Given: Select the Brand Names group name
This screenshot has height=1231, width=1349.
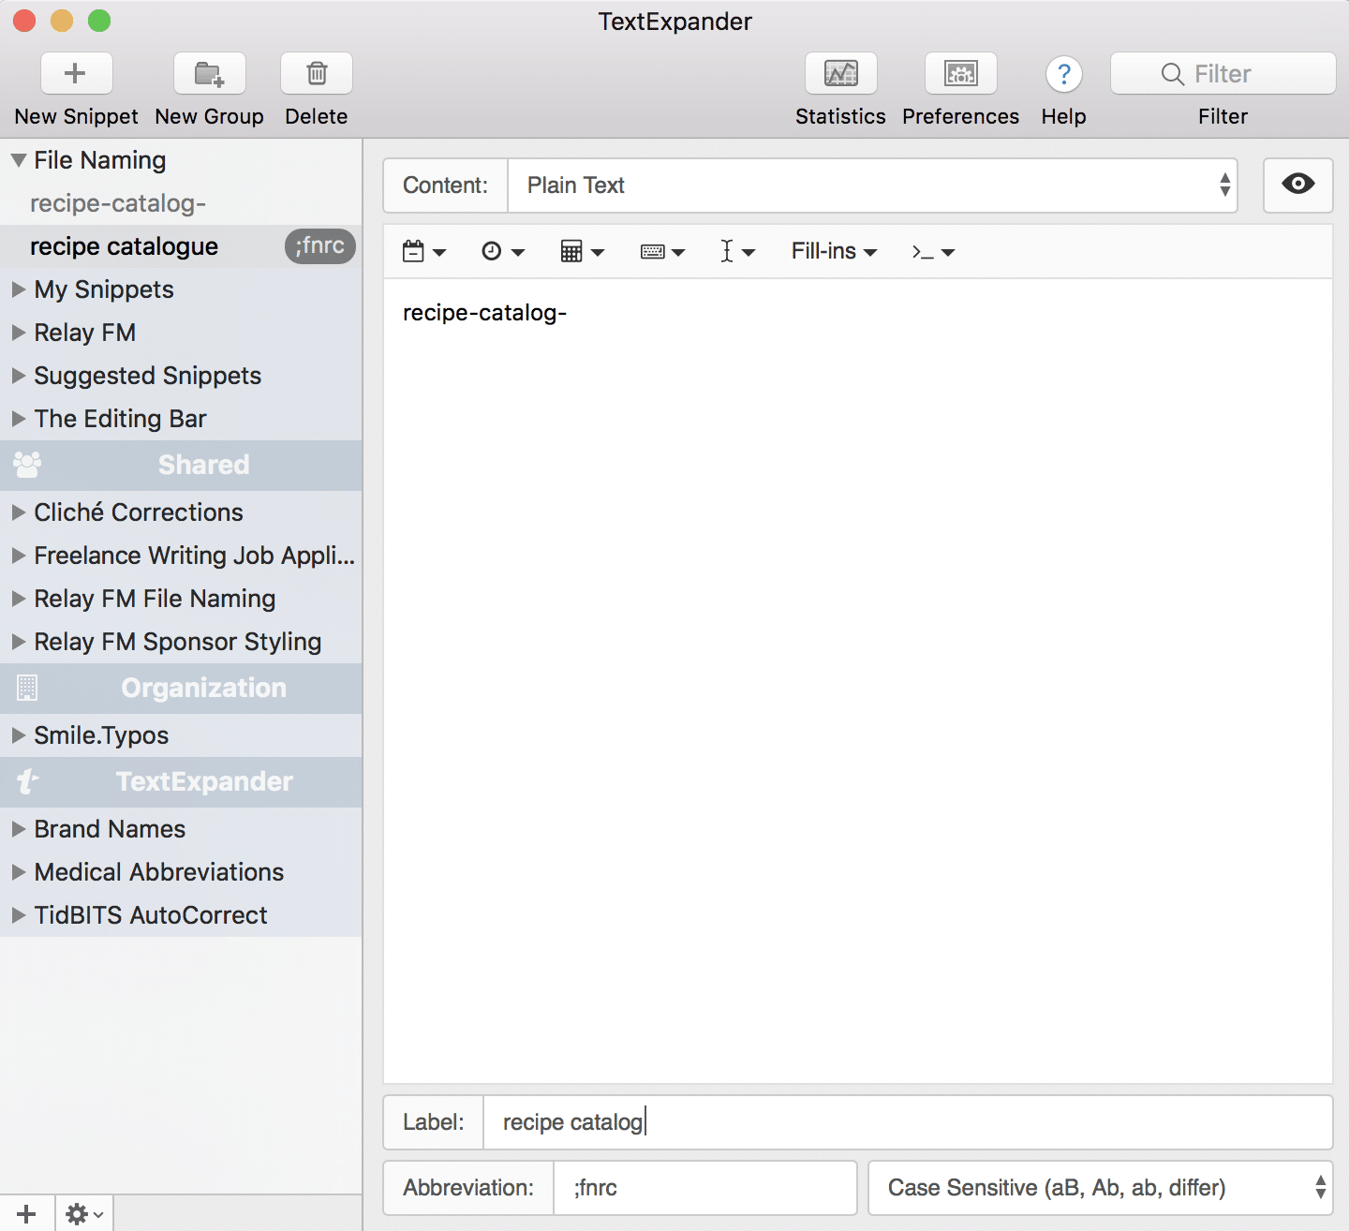Looking at the screenshot, I should (110, 829).
